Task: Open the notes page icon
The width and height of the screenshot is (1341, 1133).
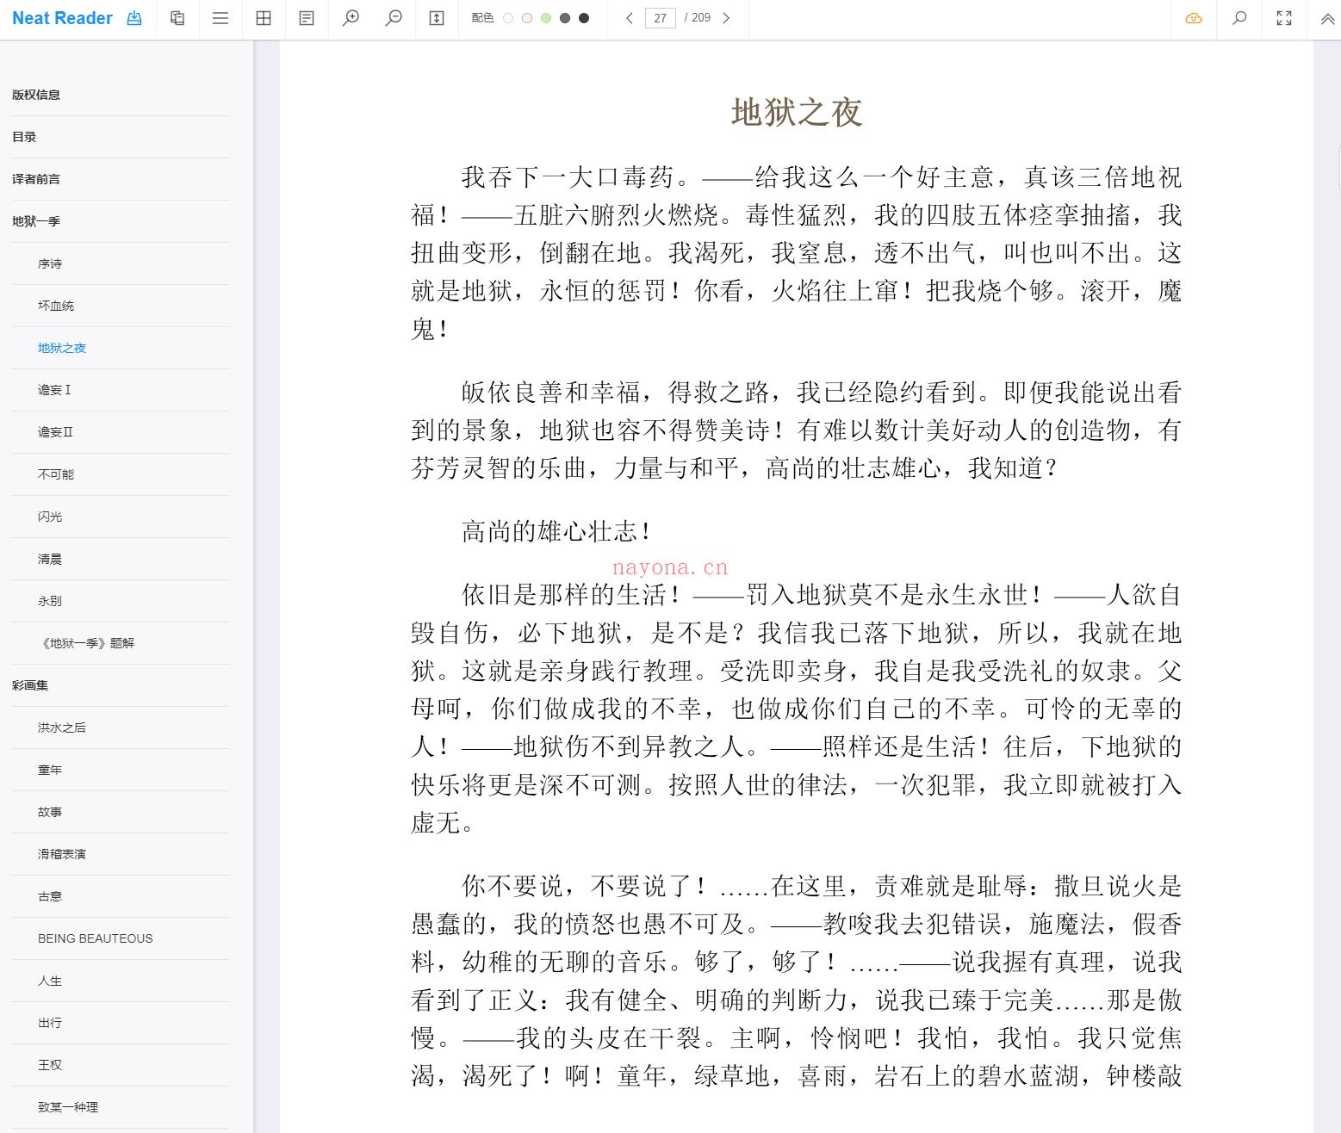Action: click(307, 18)
